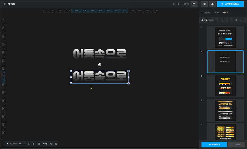Open the 레이어 tab
This screenshot has height=149, width=247.
[217, 13]
